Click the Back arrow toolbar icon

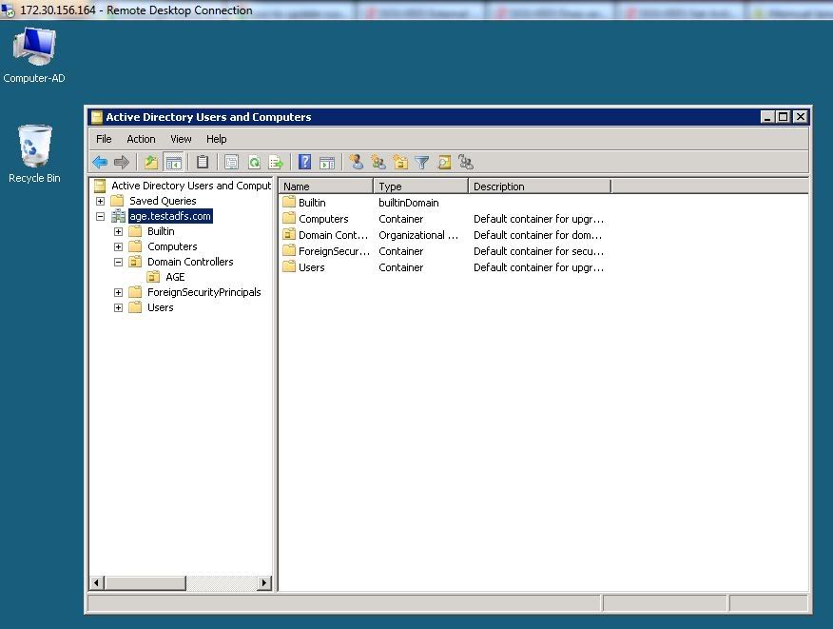pos(100,162)
